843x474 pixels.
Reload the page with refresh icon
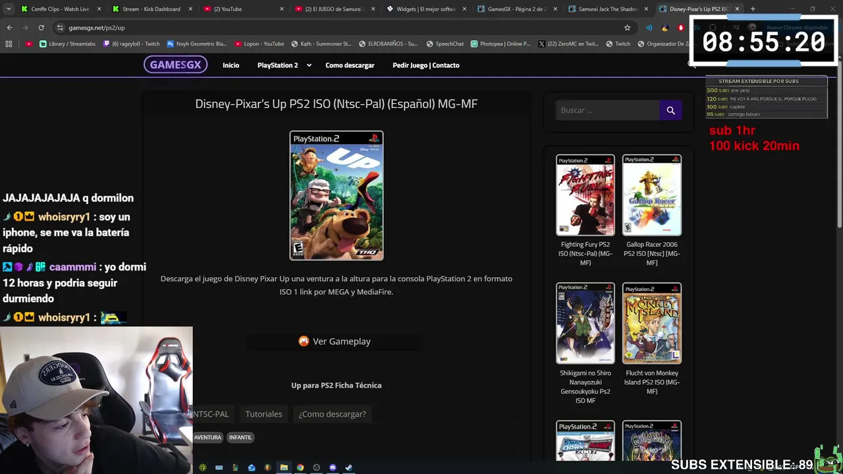41,28
